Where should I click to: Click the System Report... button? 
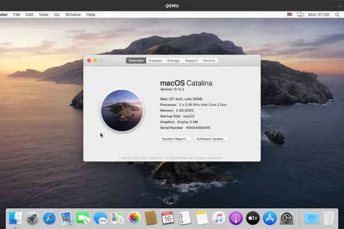pyautogui.click(x=175, y=139)
